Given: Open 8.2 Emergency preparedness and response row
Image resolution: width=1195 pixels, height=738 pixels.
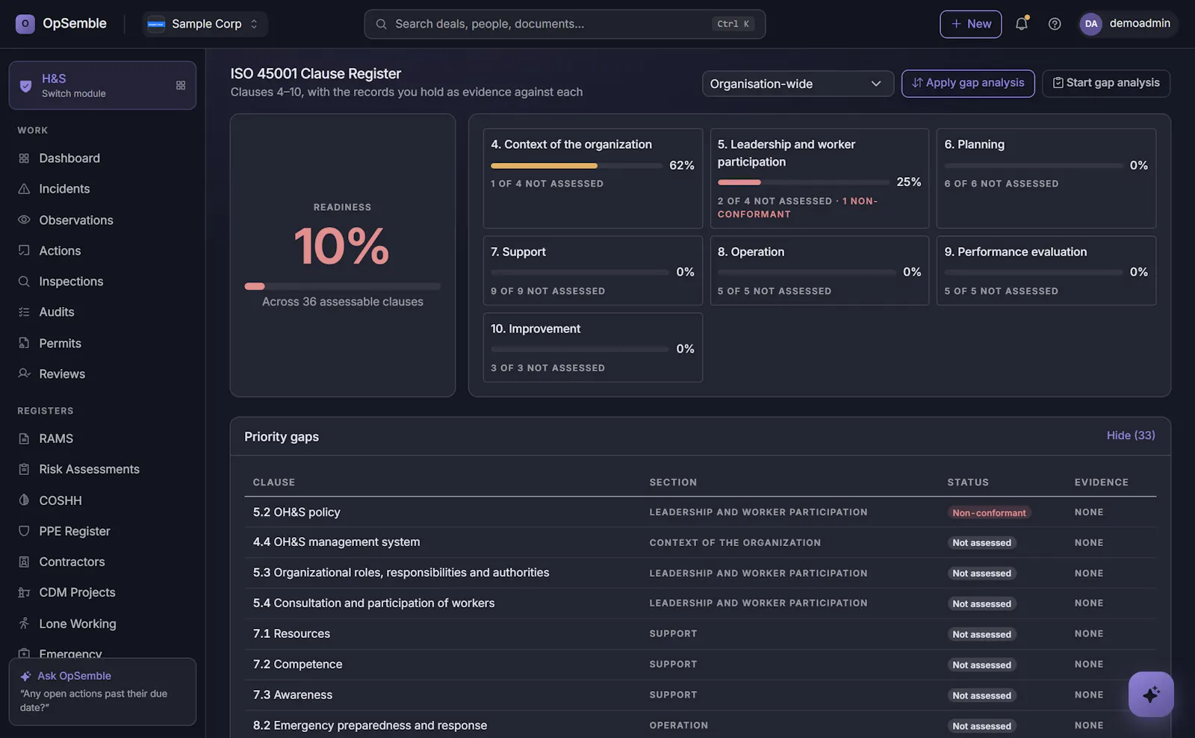Looking at the screenshot, I should point(700,725).
